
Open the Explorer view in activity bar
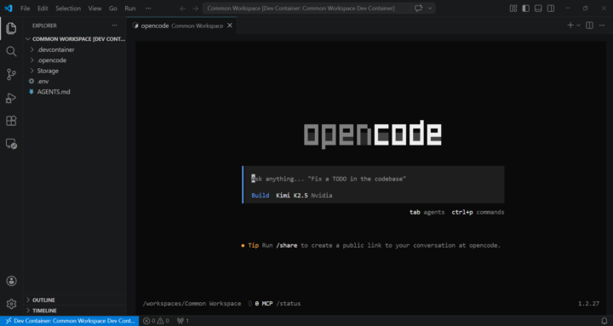tap(11, 28)
